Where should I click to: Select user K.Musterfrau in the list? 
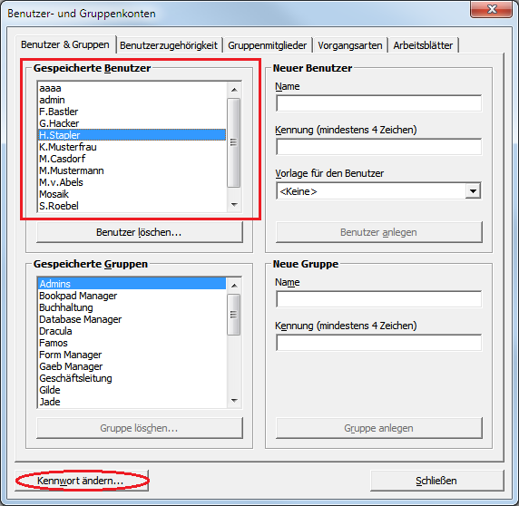click(x=132, y=147)
